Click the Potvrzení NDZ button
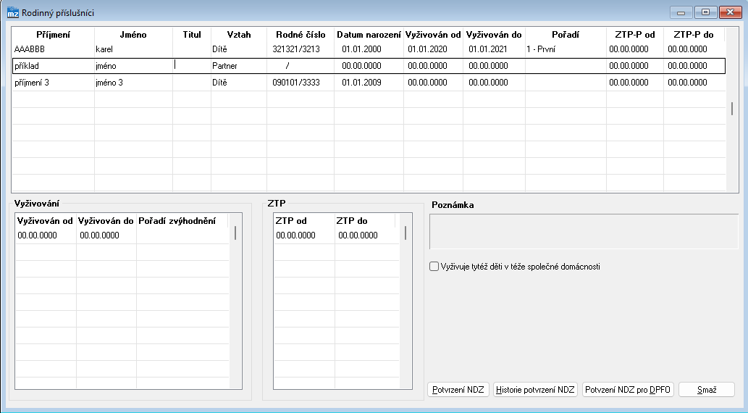Screen dimensions: 748x413 [x=458, y=390]
